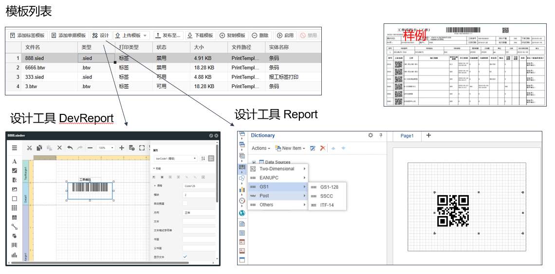Image resolution: width=555 pixels, height=274 pixels.
Task: Select the Line tool in DevReport toolbox
Action: point(15,227)
